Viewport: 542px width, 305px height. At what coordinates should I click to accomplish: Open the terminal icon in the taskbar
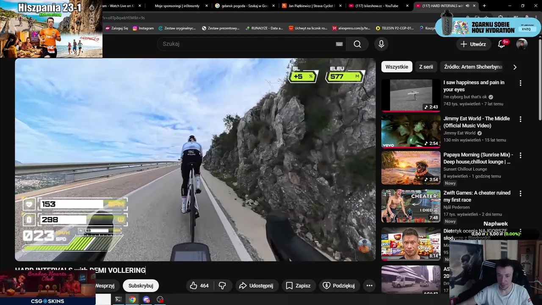119,299
